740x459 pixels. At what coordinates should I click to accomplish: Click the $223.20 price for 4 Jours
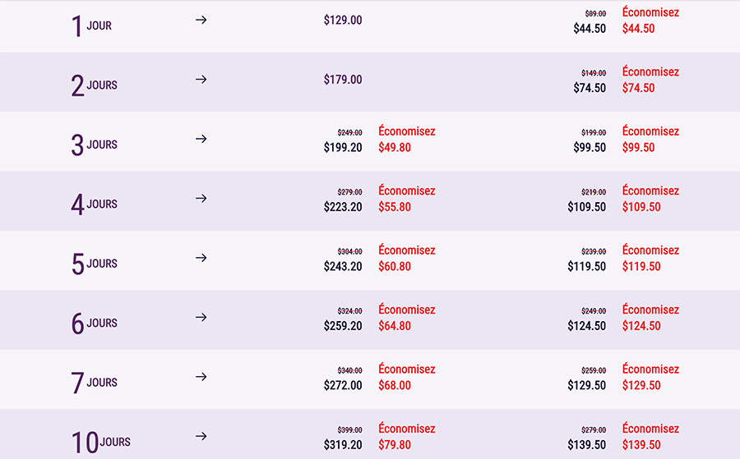click(343, 207)
